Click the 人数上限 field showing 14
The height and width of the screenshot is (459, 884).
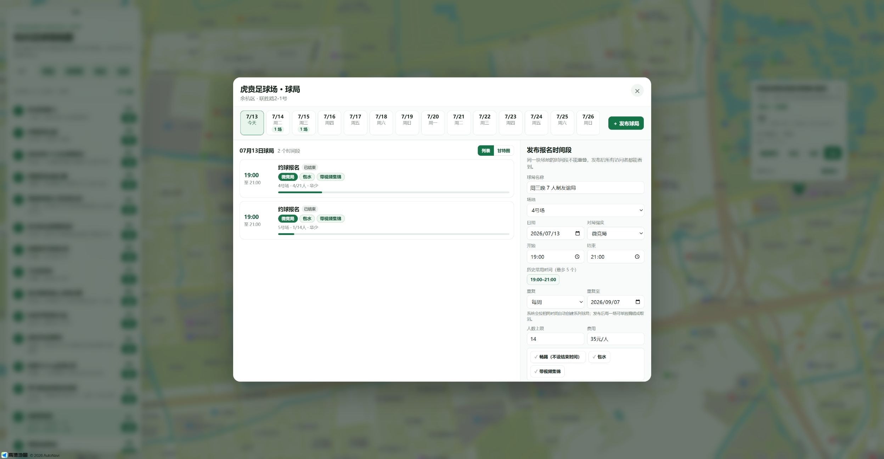point(555,339)
